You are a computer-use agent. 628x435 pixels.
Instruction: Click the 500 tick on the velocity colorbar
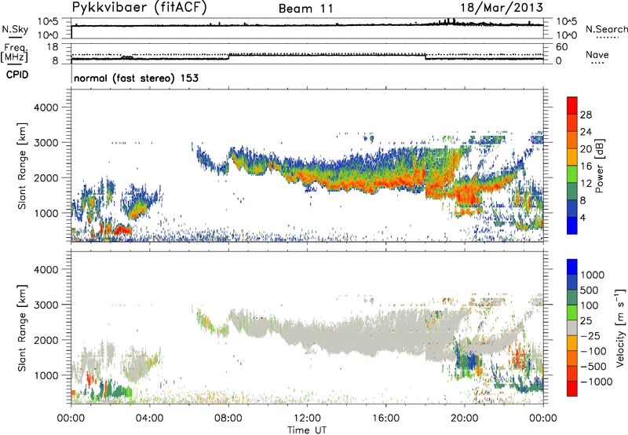coord(590,290)
